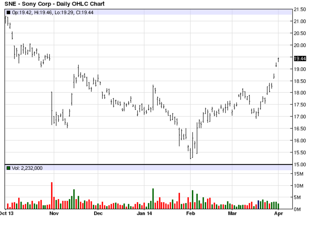Image resolution: width=311 pixels, height=227 pixels.
Task: Click the 18.50 price axis label
Action: click(x=300, y=81)
